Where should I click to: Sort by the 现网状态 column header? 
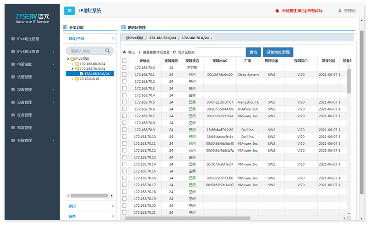point(192,61)
